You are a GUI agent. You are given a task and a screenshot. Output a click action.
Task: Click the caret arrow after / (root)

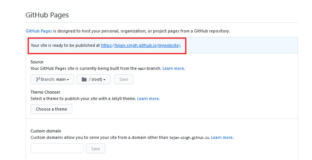[x=104, y=80]
